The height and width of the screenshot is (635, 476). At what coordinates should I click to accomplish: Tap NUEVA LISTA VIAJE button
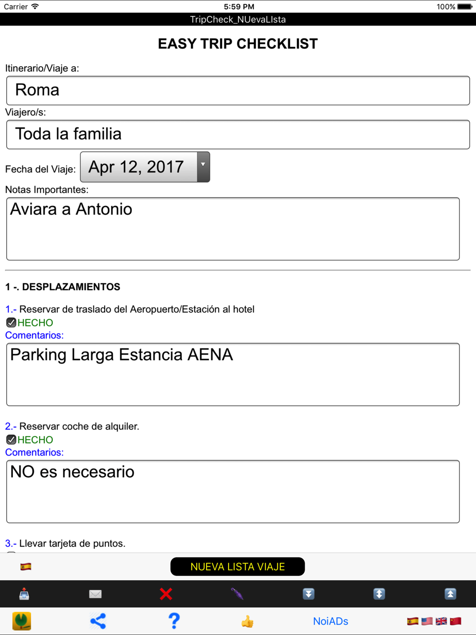(238, 566)
